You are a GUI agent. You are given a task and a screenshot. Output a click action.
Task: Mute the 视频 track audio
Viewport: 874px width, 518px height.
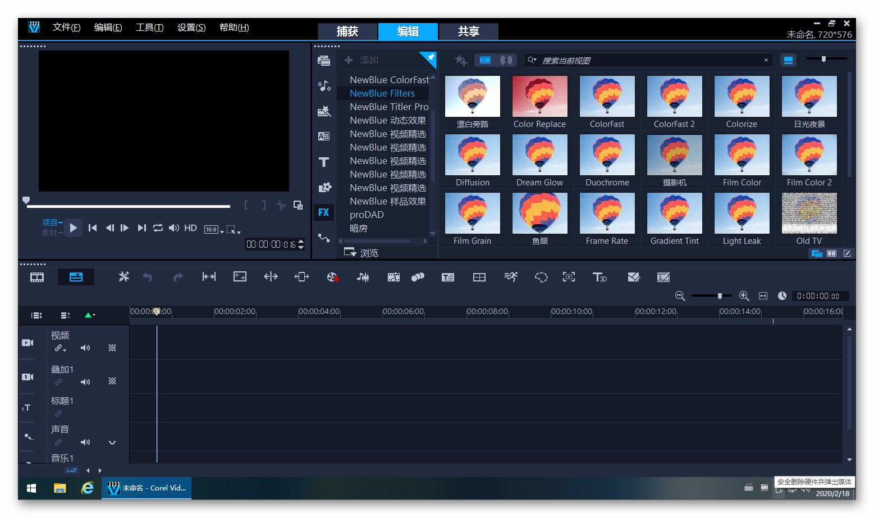point(85,348)
